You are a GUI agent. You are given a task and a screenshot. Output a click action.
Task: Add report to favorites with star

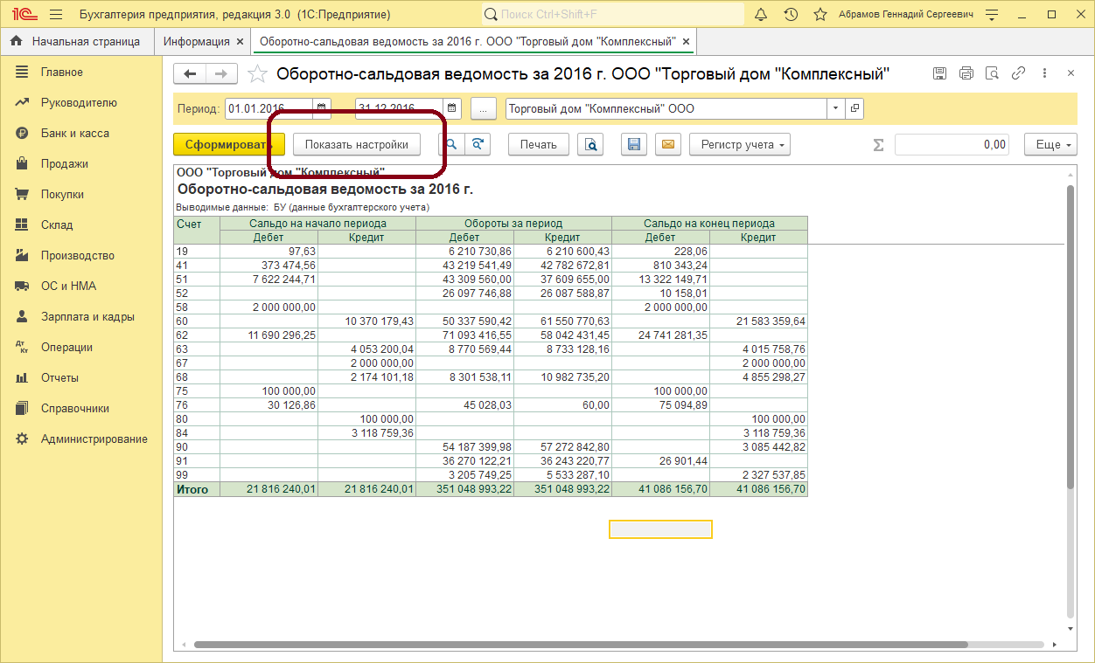[257, 74]
